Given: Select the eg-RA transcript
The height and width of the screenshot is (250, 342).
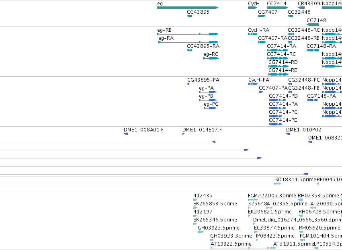Looking at the screenshot, I should 188,42.
